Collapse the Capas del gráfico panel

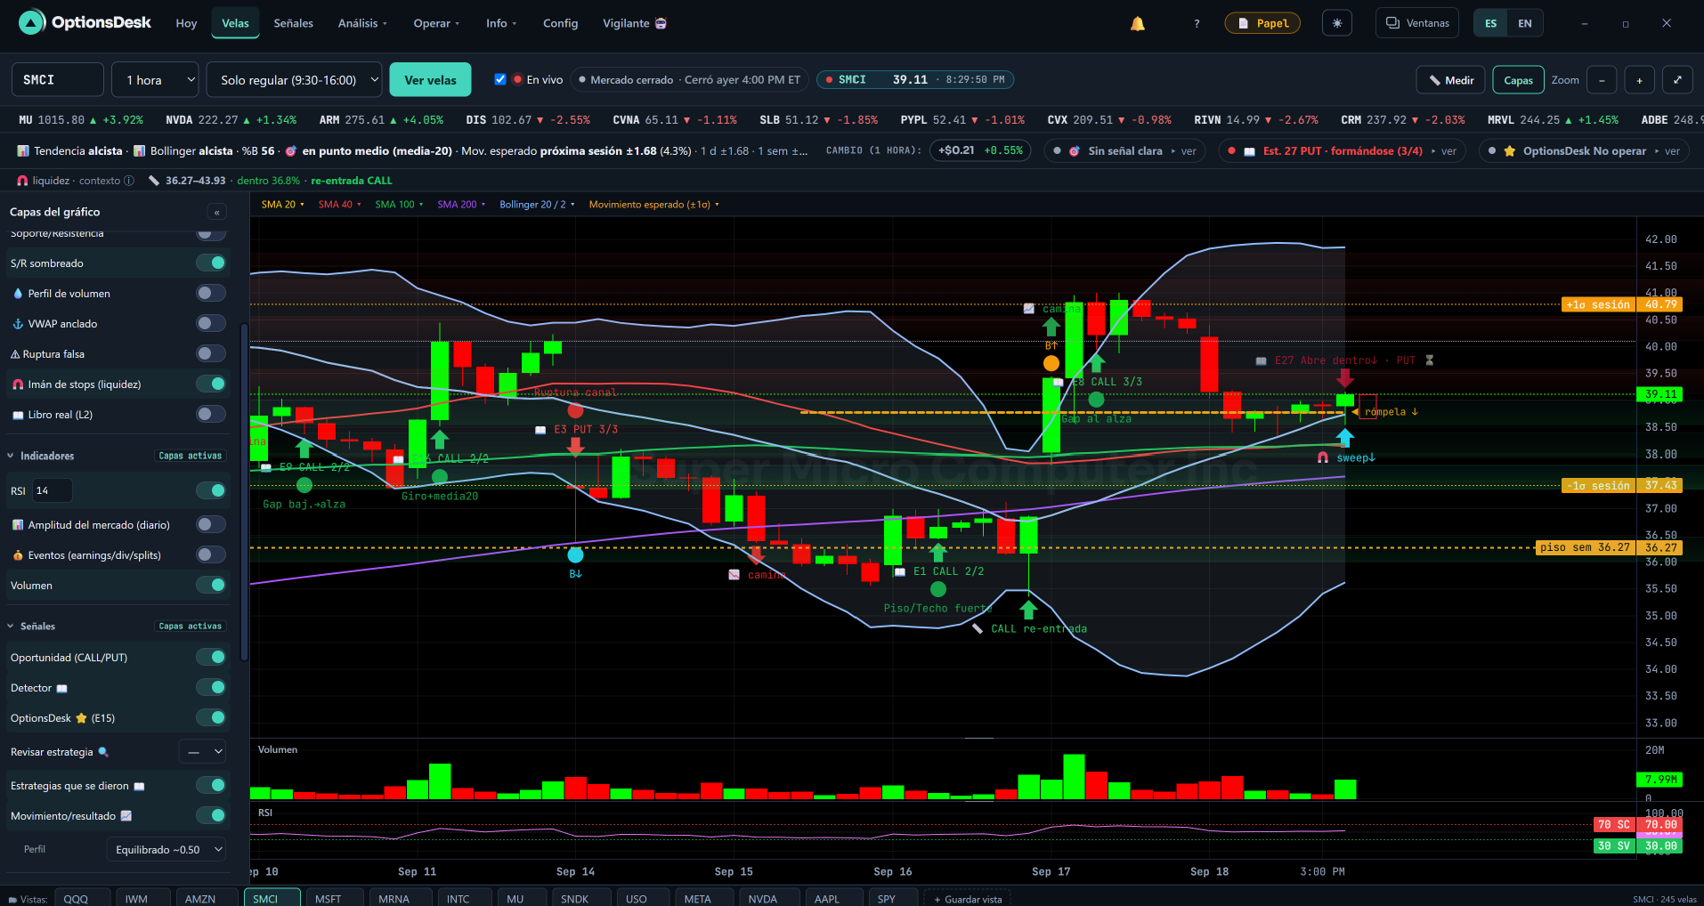(x=216, y=212)
